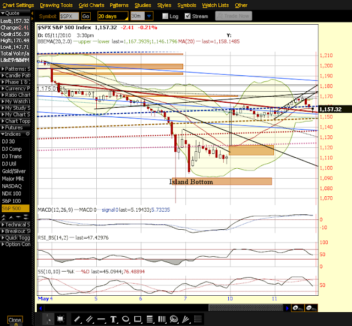Open the Other menu
352x326 pixels.
tap(241, 5)
